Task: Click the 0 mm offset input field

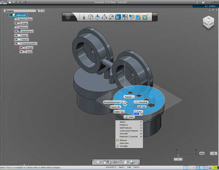Action: pyautogui.click(x=137, y=114)
